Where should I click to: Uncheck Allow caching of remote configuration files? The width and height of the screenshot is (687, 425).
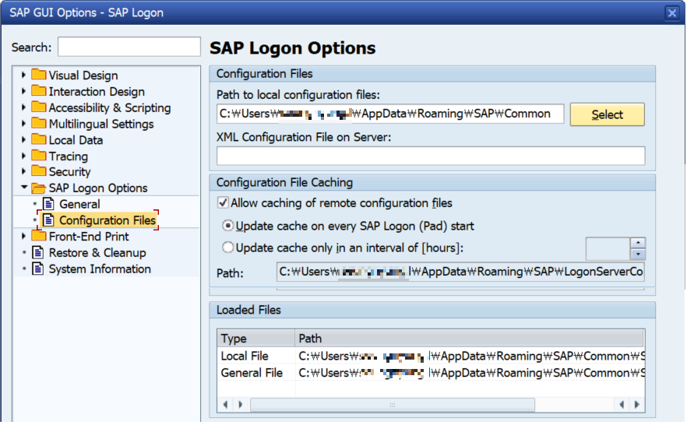pyautogui.click(x=223, y=202)
